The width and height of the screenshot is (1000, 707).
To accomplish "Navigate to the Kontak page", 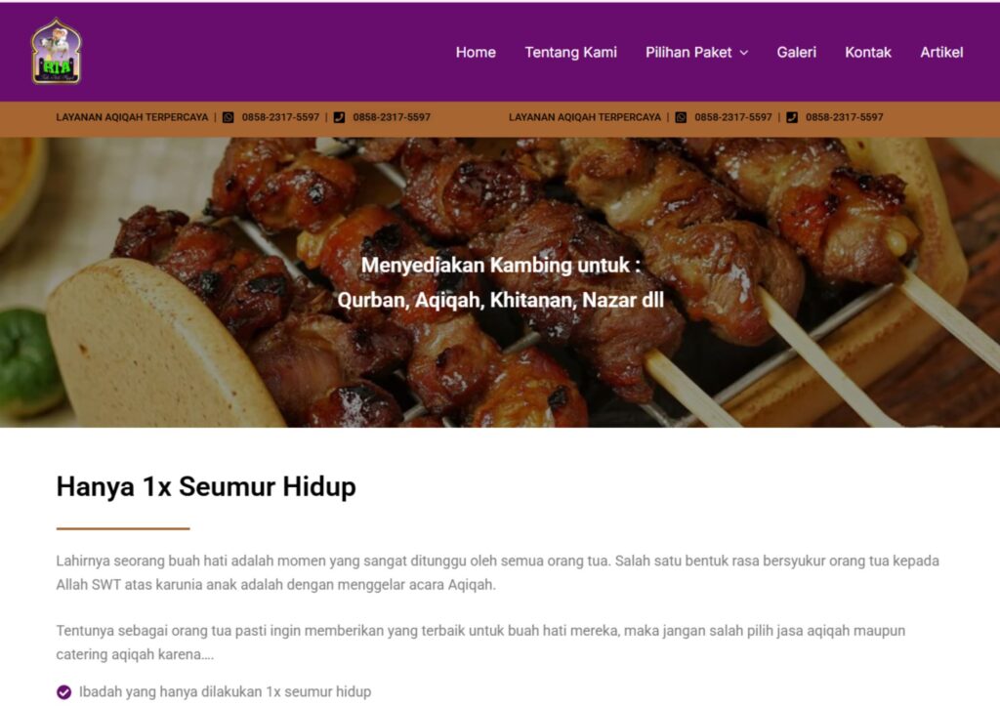I will [x=868, y=53].
